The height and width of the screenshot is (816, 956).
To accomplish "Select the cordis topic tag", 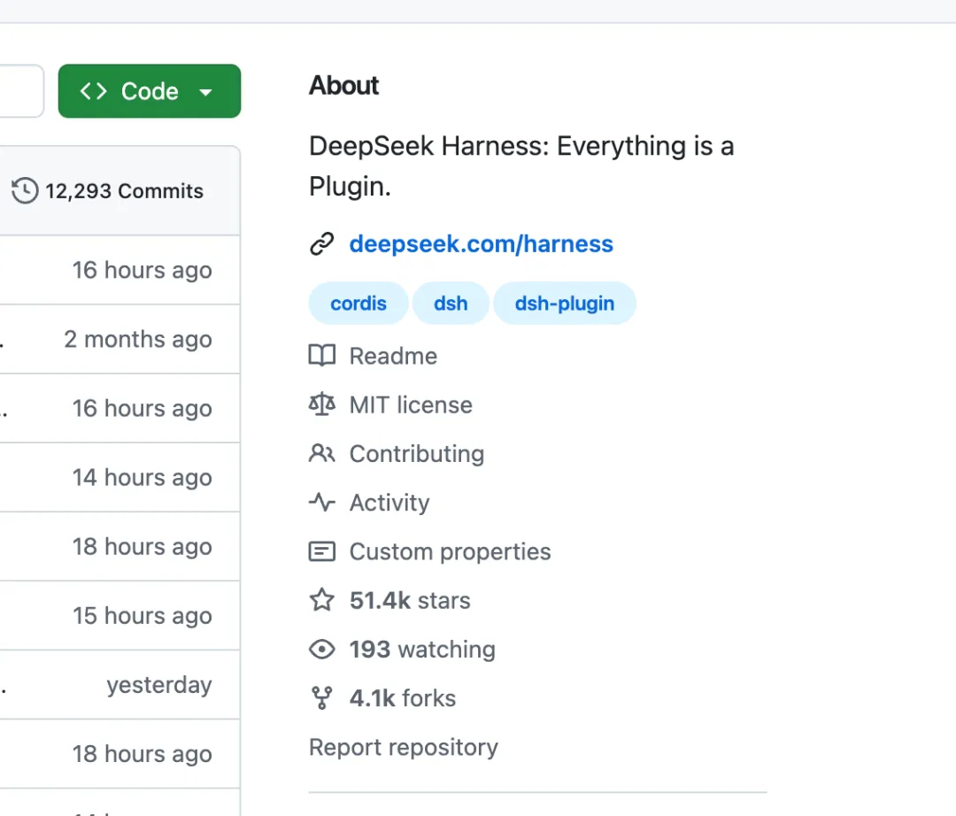I will click(358, 303).
